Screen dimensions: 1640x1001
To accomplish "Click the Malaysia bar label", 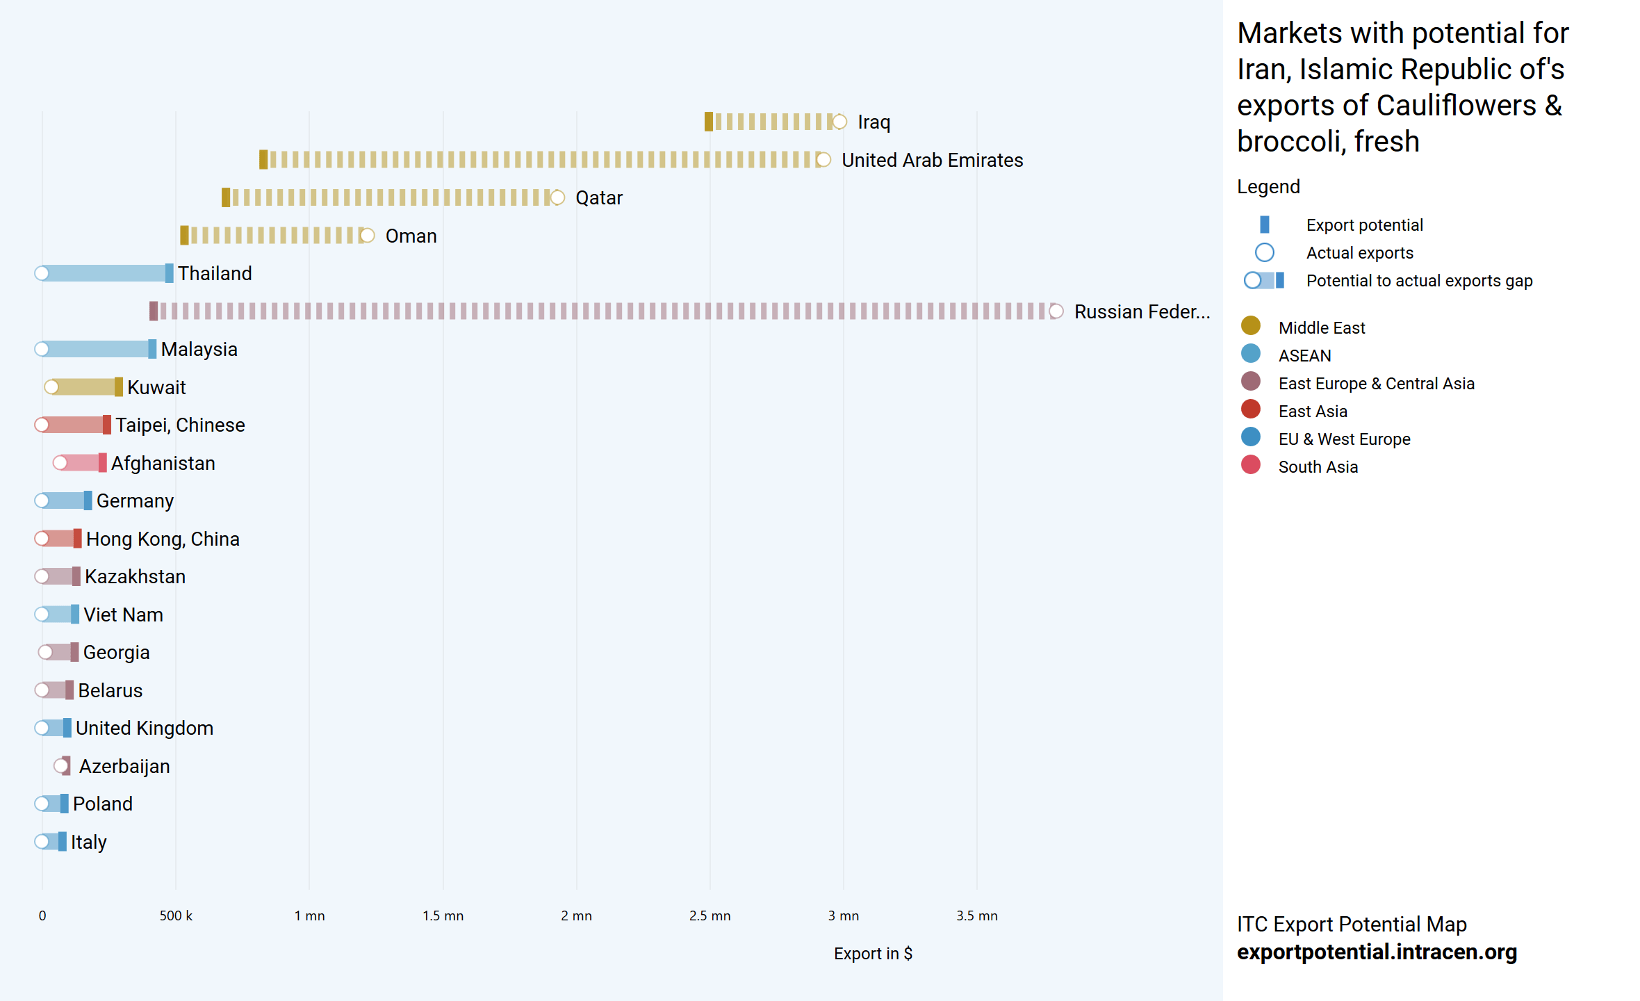I will click(199, 349).
